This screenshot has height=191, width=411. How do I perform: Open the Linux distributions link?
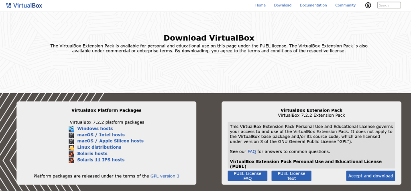pos(99,147)
